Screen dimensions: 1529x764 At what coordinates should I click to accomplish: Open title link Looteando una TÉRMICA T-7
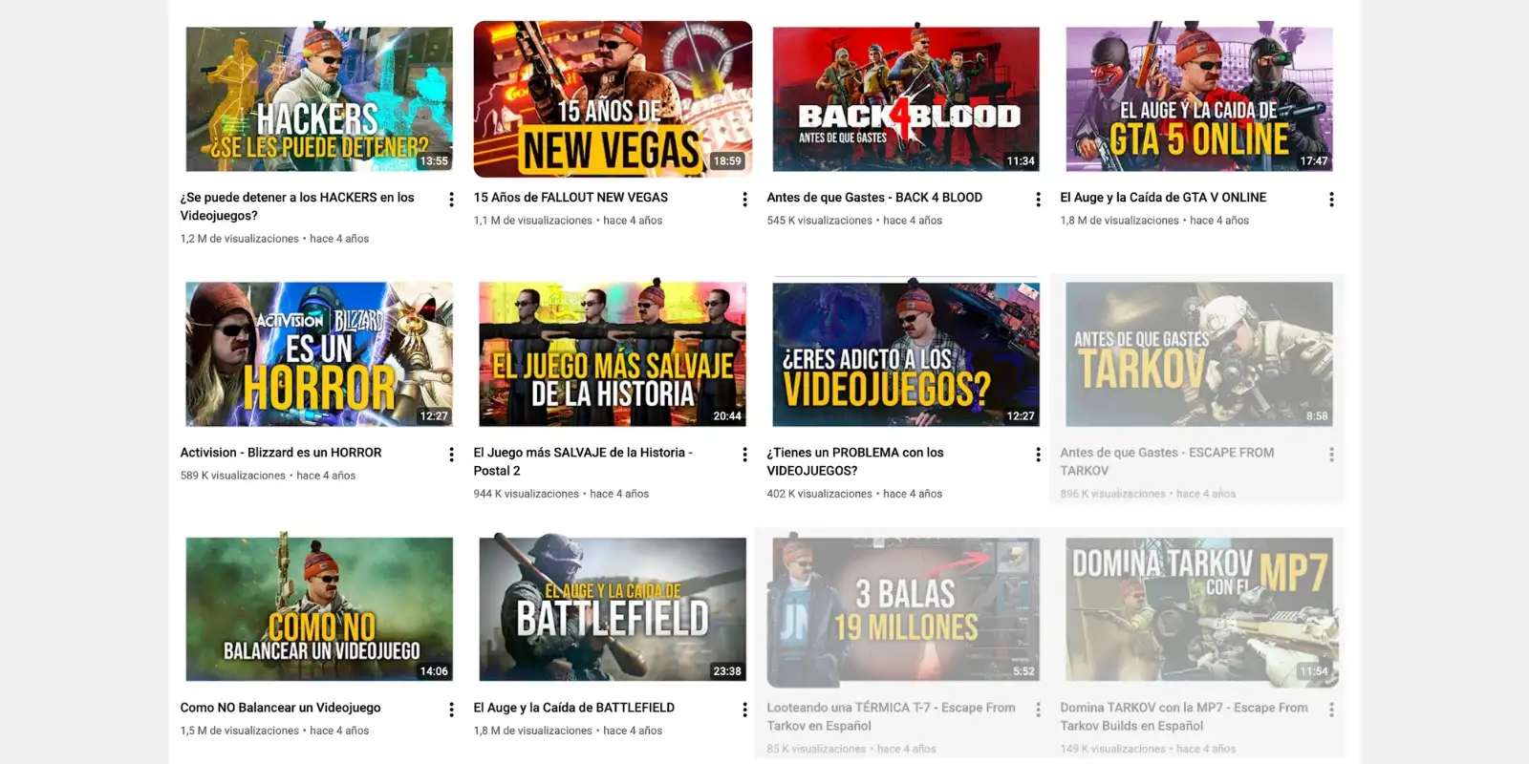(x=891, y=716)
